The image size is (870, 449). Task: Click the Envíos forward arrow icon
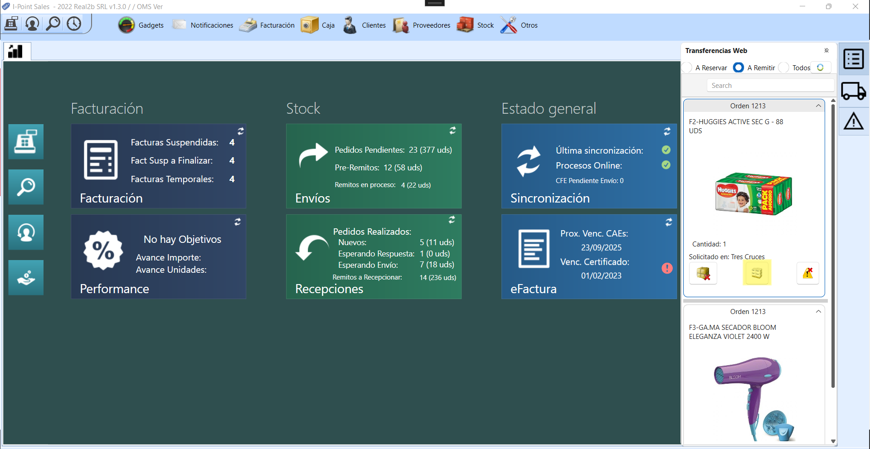[x=313, y=155]
